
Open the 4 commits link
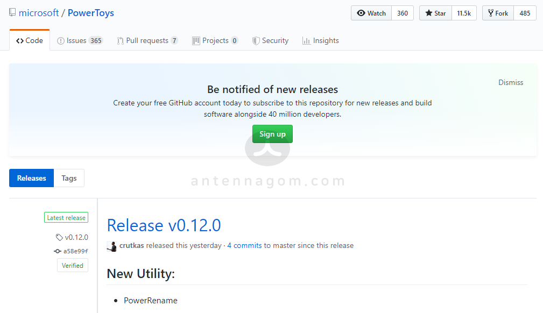click(244, 245)
